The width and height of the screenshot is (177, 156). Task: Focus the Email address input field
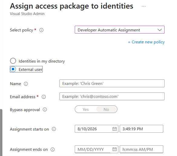[112, 96]
